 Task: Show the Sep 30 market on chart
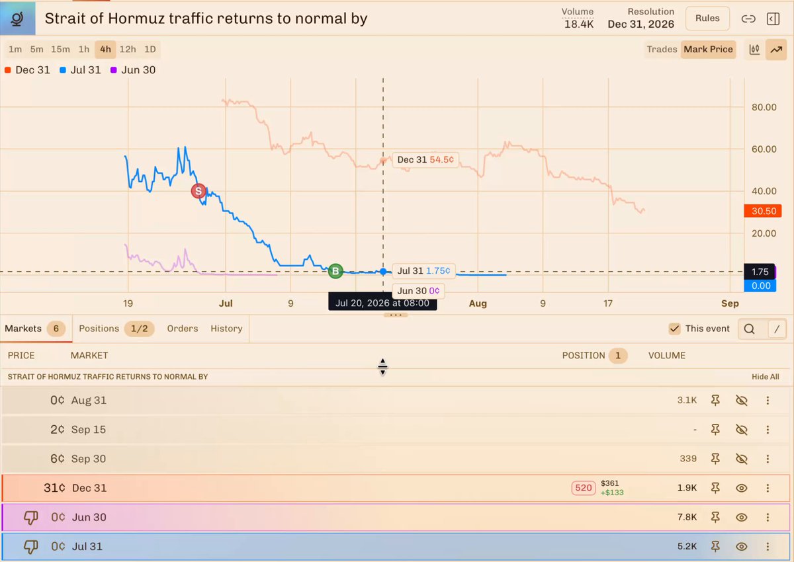(742, 459)
